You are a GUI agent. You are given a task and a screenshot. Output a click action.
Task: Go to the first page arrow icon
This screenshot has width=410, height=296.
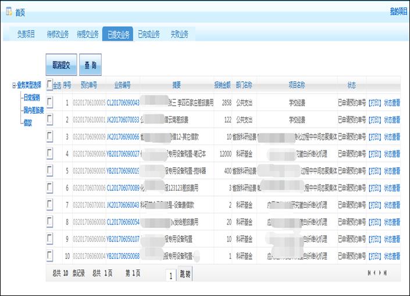[x=369, y=273]
